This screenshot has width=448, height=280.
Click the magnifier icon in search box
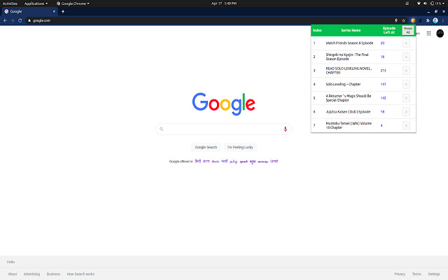pos(162,129)
